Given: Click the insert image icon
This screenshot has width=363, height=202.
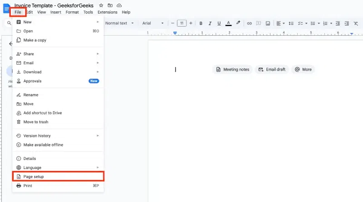Looking at the screenshot, I should pos(268,23).
